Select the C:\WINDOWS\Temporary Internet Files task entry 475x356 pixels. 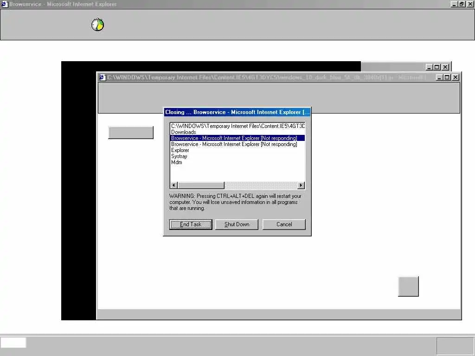tap(237, 126)
